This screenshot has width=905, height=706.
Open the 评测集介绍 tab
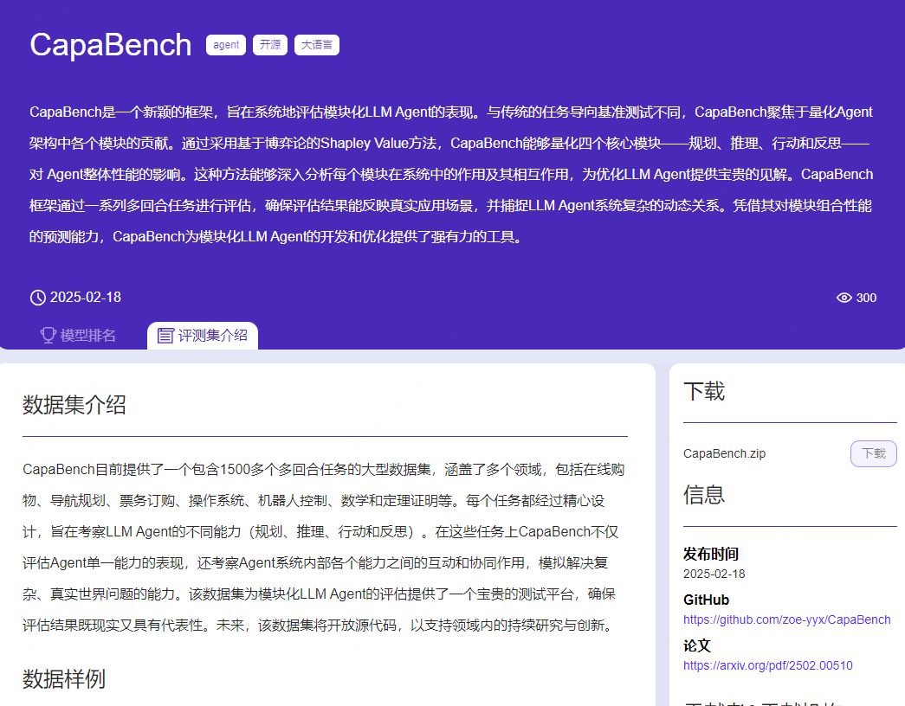tap(203, 335)
